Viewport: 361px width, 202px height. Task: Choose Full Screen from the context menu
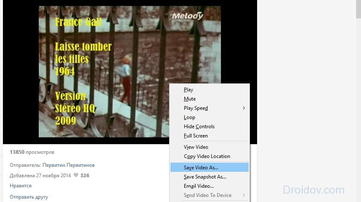(196, 136)
